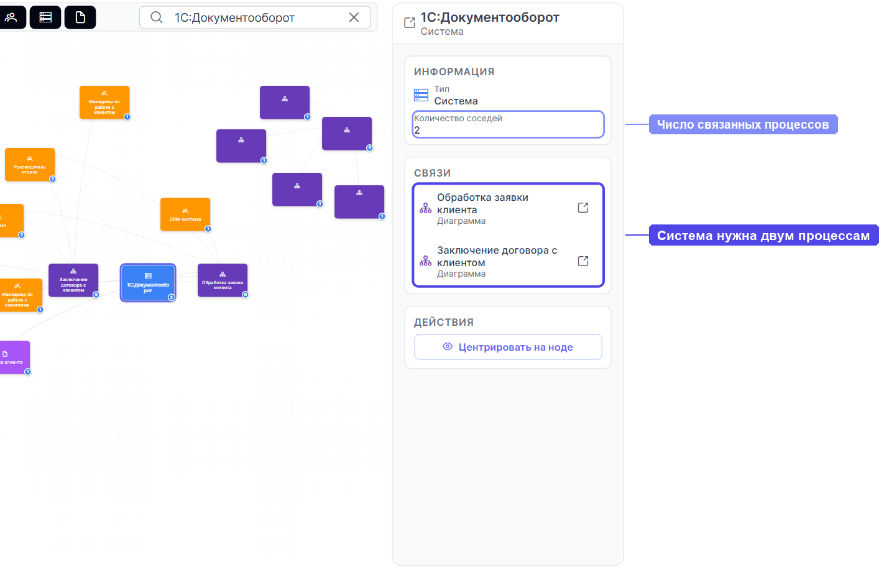Click the magnifier search icon
Image resolution: width=884 pixels, height=572 pixels.
point(157,17)
